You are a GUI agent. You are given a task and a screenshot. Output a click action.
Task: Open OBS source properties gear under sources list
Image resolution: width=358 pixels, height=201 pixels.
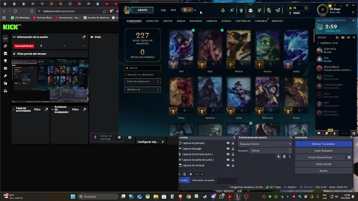click(x=191, y=174)
